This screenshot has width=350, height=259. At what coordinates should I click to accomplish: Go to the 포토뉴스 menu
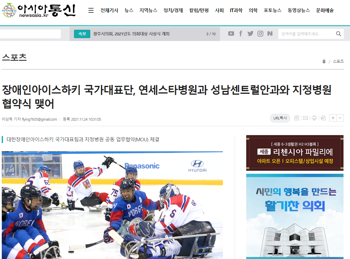point(272,10)
